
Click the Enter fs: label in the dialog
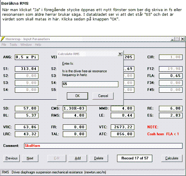click(x=68, y=64)
